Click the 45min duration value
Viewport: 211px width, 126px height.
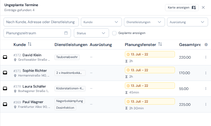click(134, 93)
